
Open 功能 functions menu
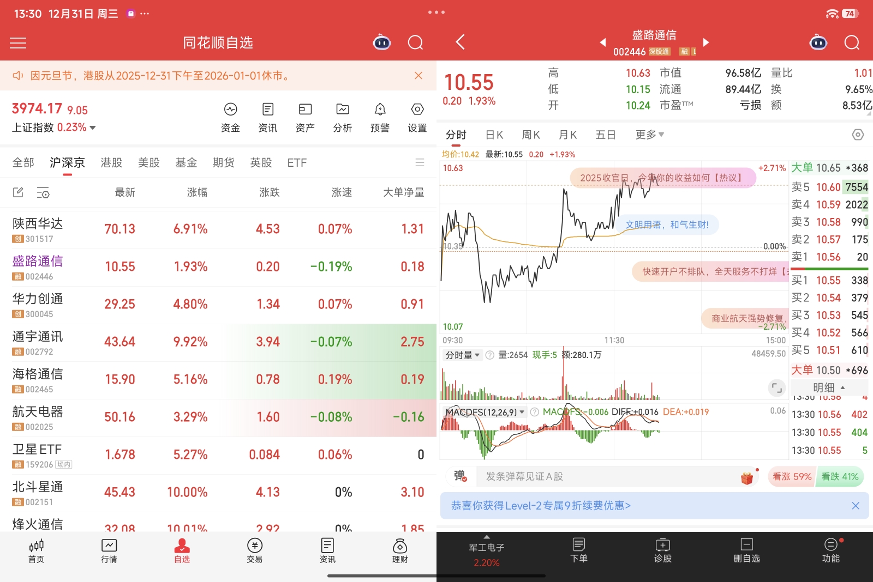(831, 550)
